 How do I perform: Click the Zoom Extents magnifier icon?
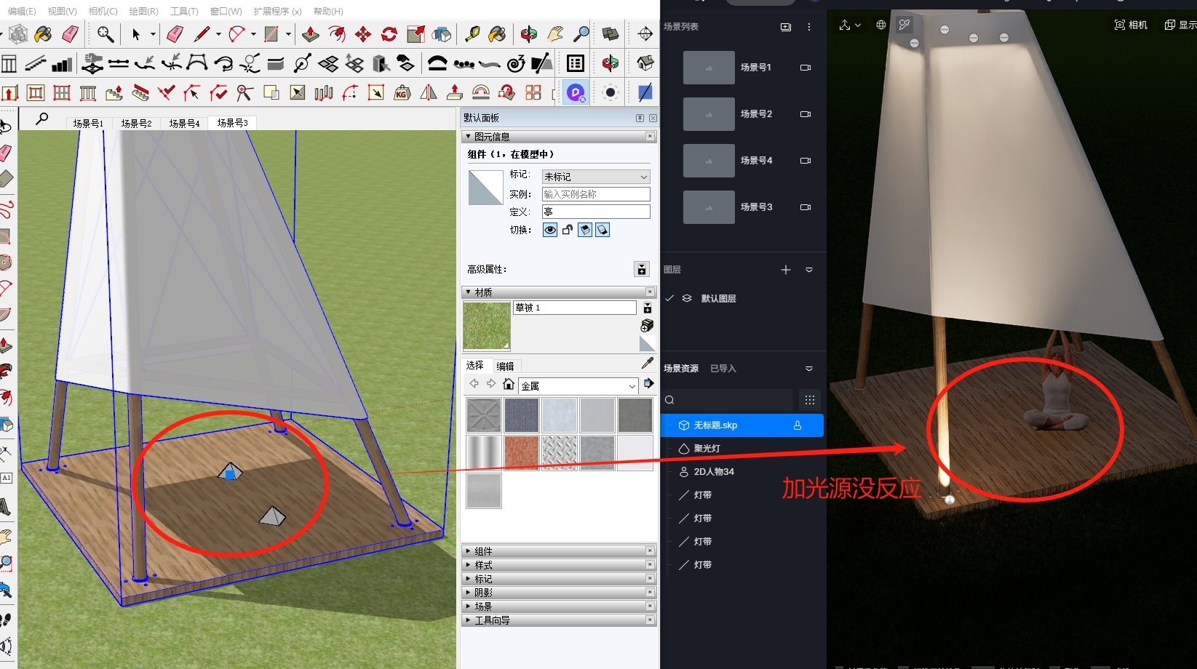point(581,34)
